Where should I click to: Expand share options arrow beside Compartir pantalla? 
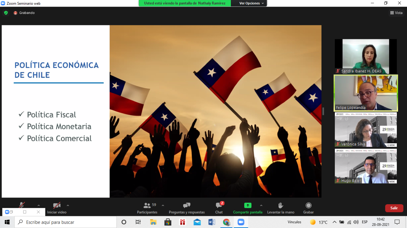pos(261,205)
